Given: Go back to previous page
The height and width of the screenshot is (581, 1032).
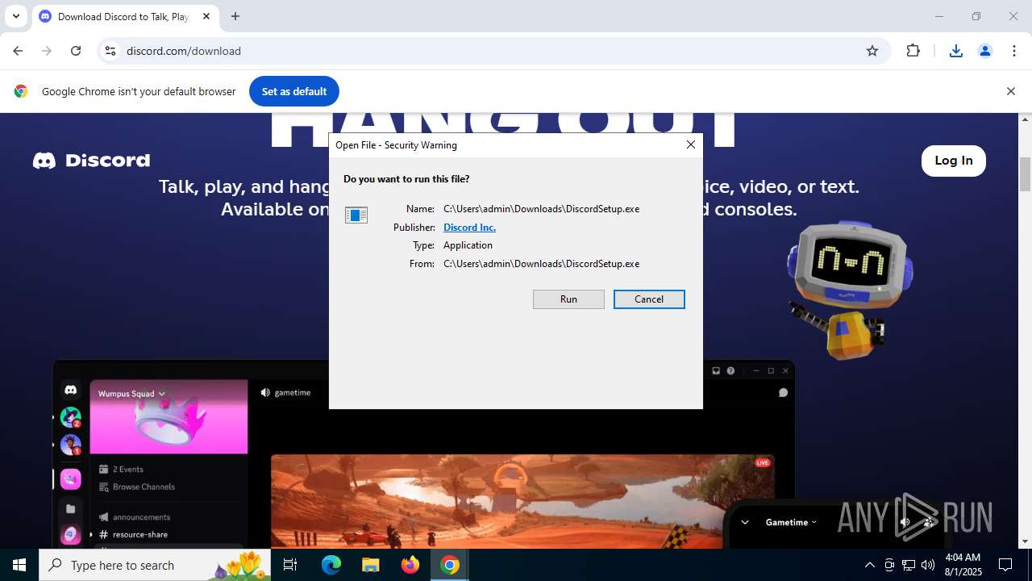Looking at the screenshot, I should click(x=18, y=51).
